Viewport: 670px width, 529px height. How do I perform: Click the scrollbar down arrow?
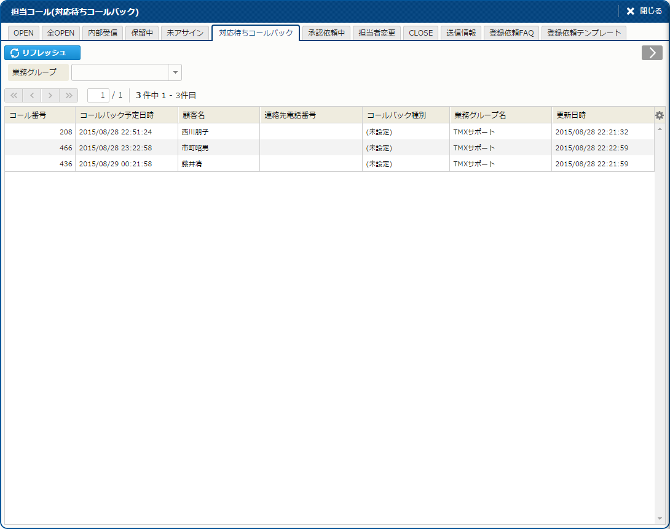point(660,519)
